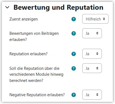Open help for 'Bewertungen von Beiträgen erlauben?'
This screenshot has height=104, width=115.
pos(74,33)
